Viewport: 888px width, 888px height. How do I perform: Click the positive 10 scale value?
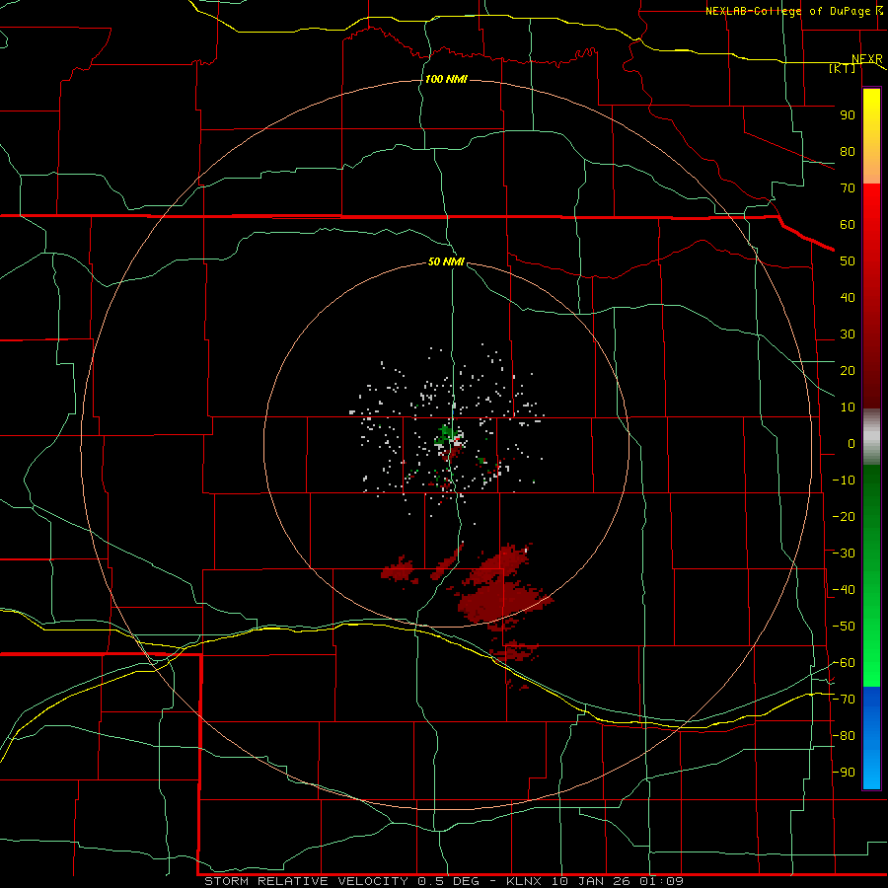pos(848,407)
